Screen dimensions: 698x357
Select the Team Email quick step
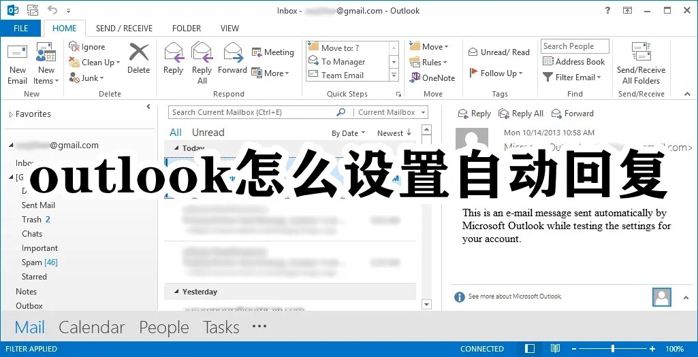[347, 75]
